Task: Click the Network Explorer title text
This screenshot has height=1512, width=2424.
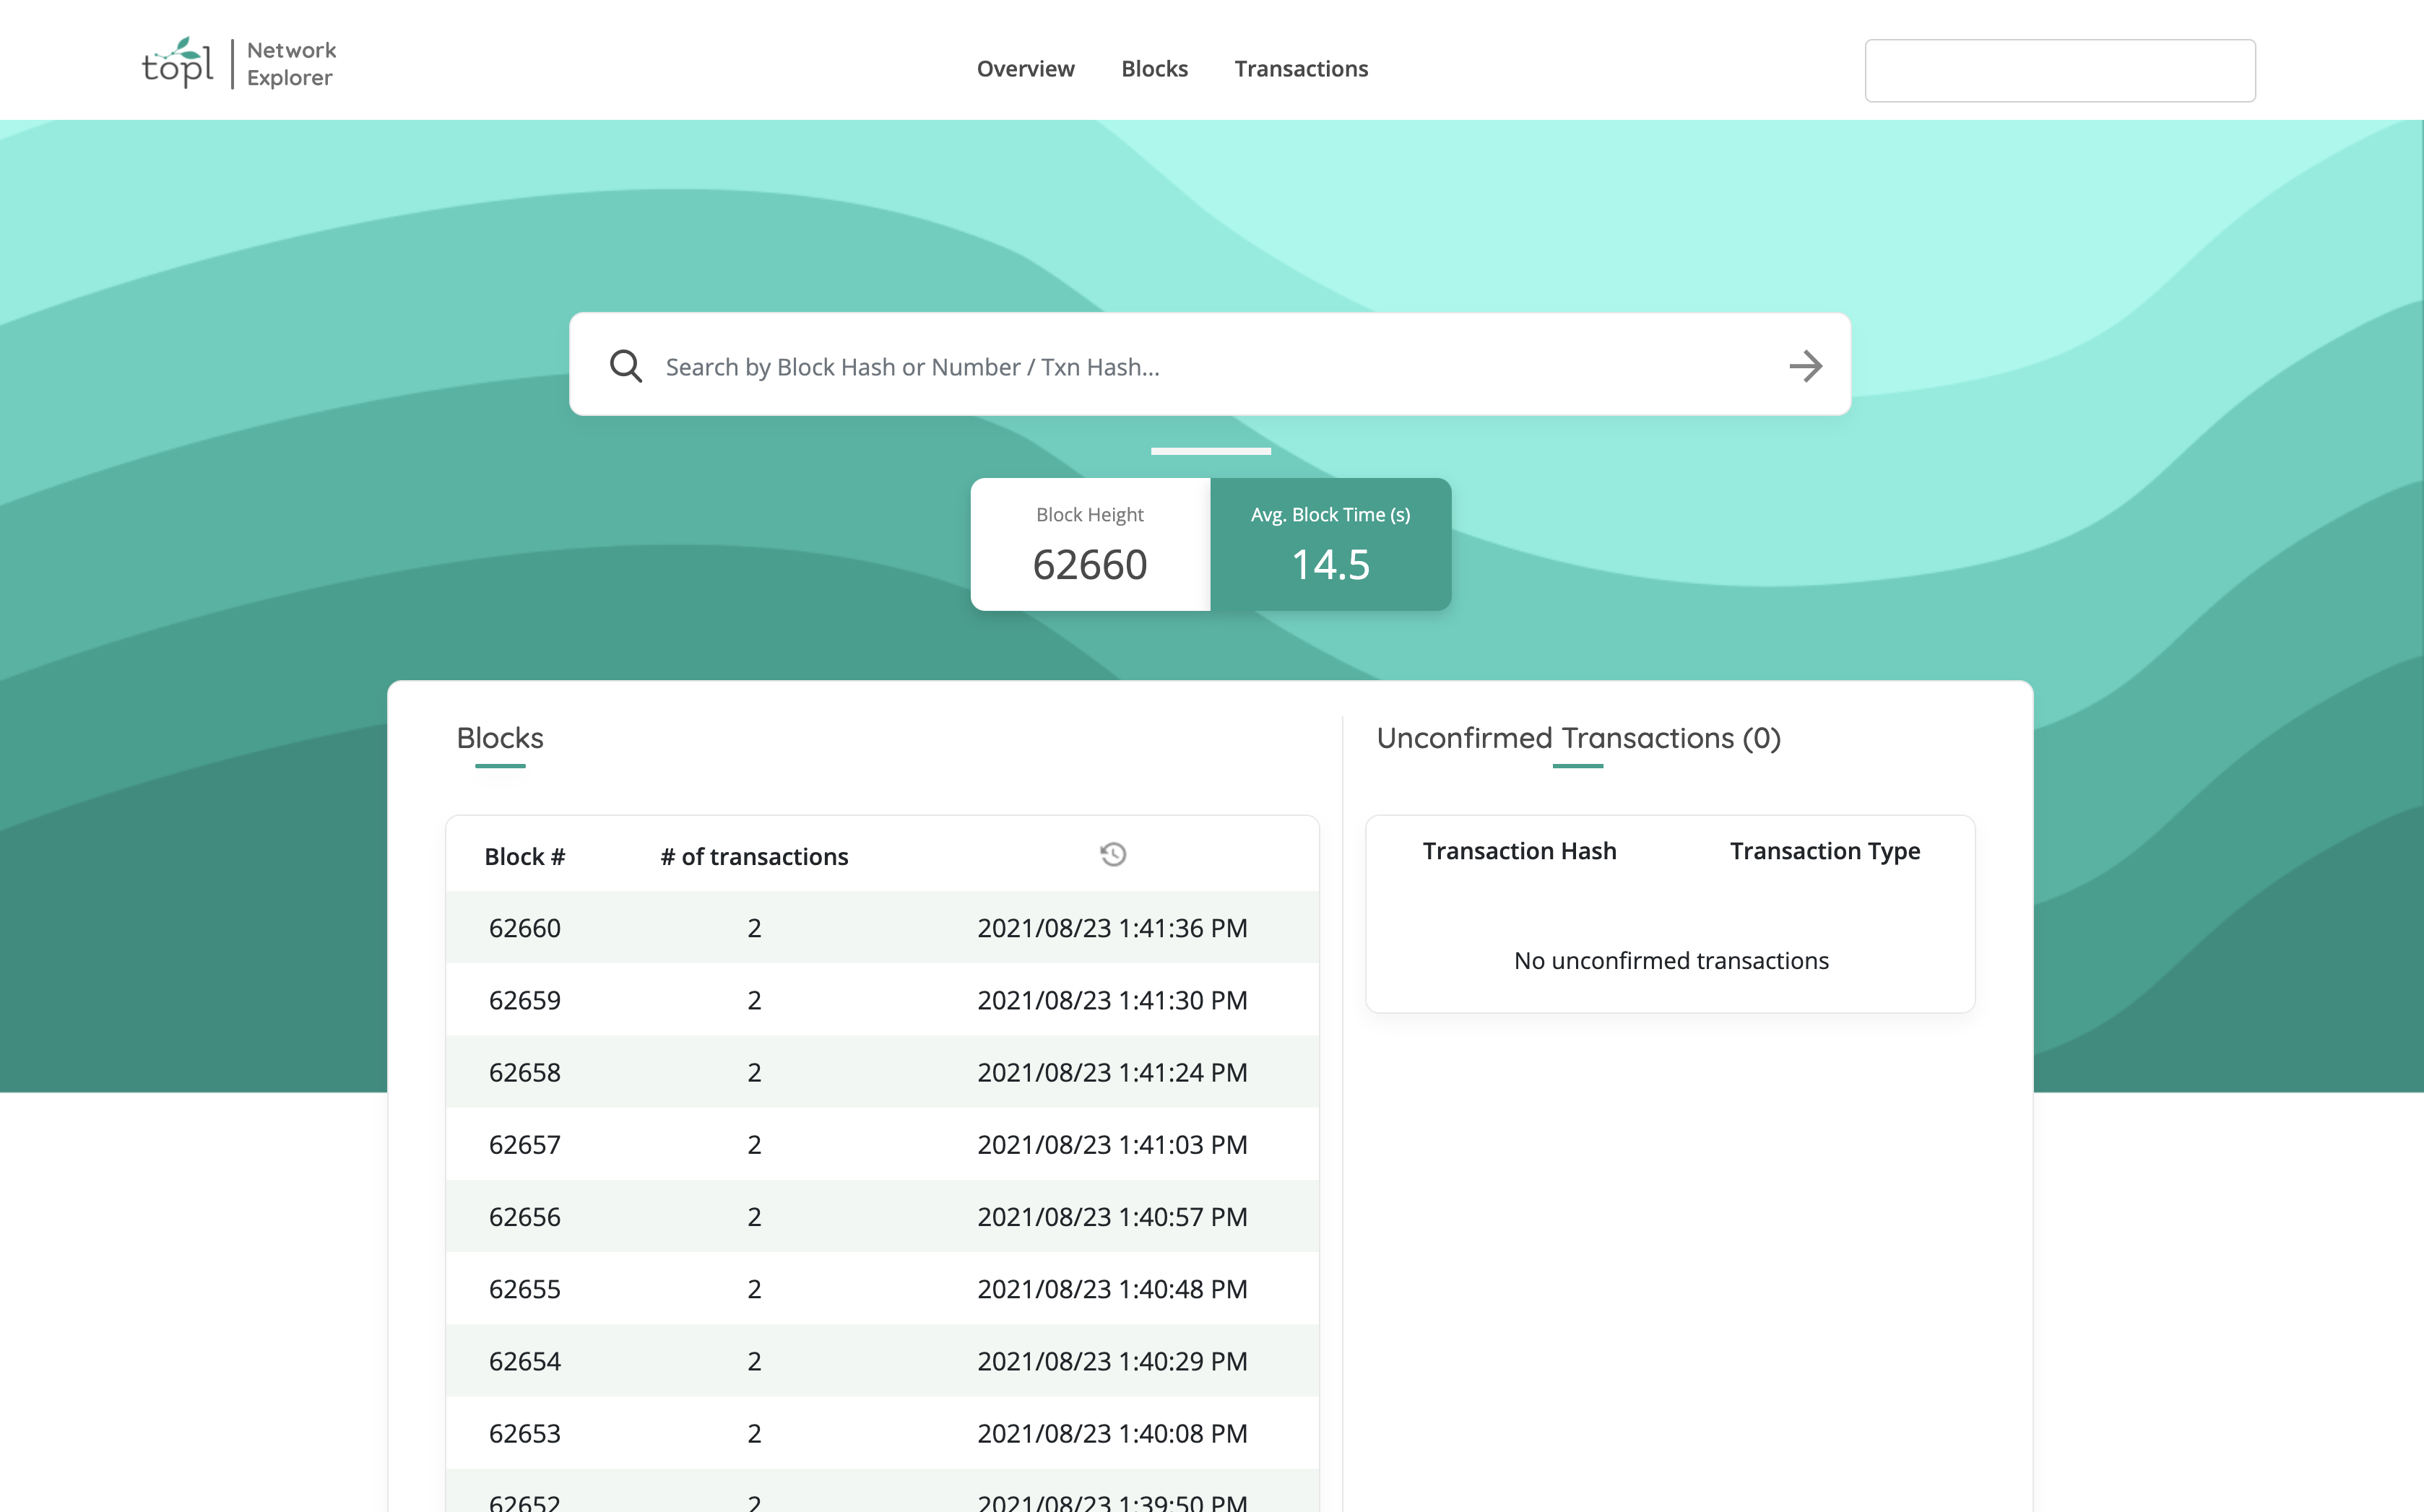Action: [x=291, y=64]
